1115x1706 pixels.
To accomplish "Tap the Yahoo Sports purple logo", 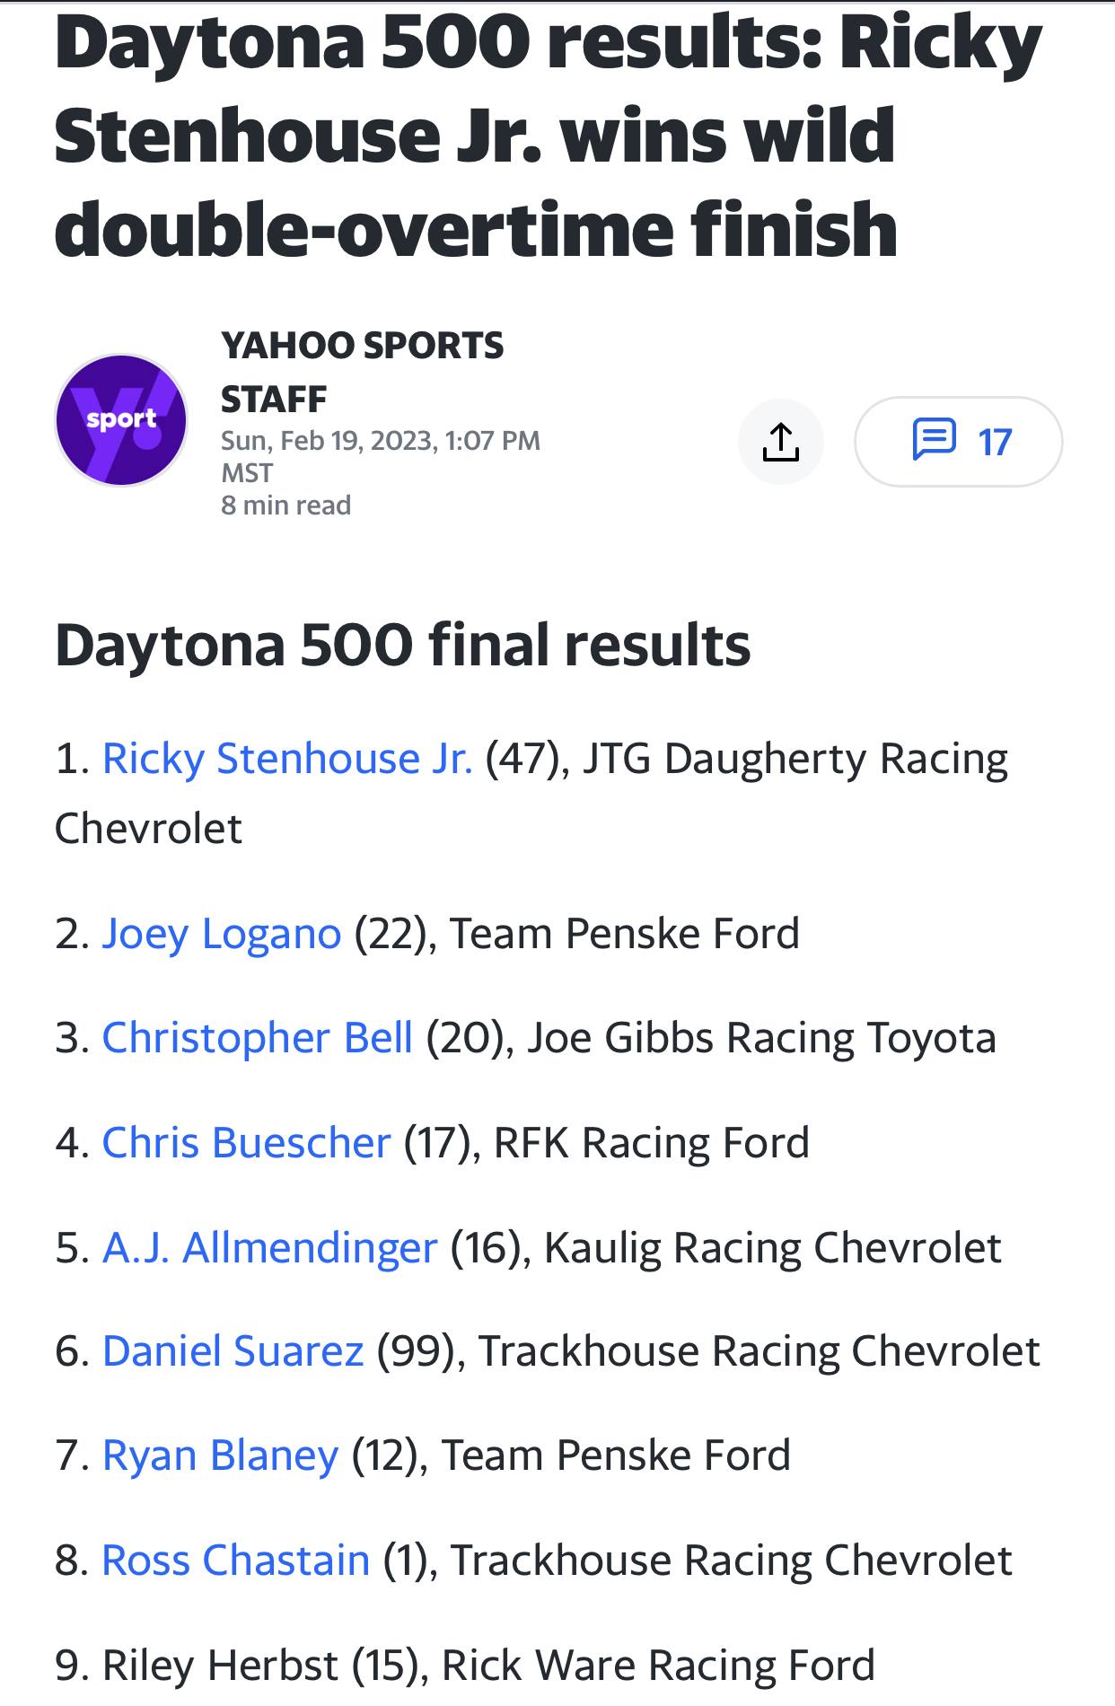I will (121, 420).
